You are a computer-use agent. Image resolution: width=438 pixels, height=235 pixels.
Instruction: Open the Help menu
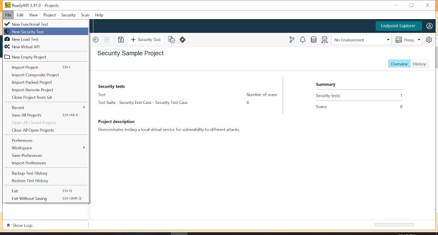[99, 15]
